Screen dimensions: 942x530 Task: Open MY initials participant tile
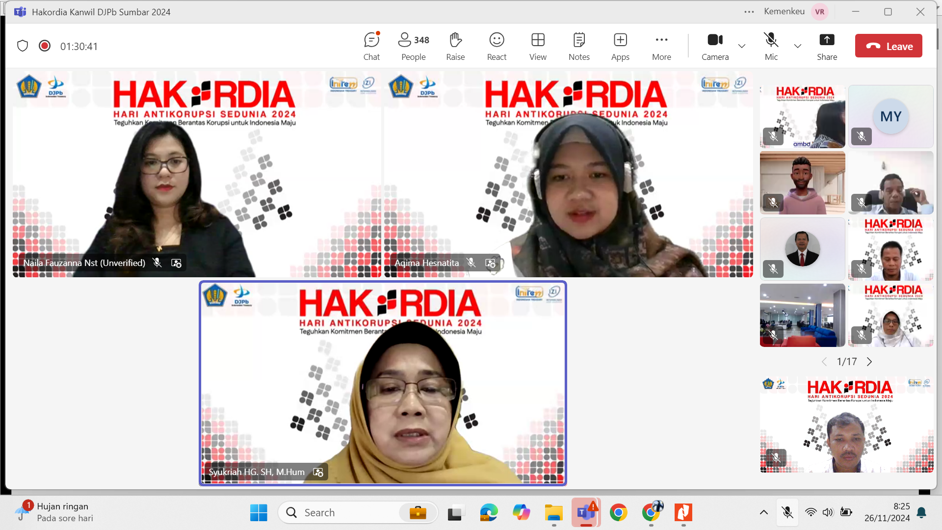[890, 116]
